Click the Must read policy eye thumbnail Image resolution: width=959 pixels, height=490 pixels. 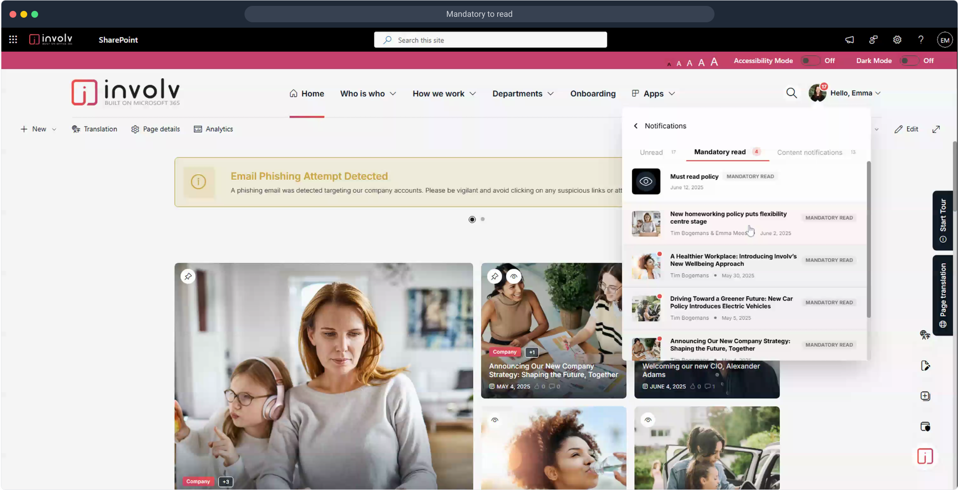tap(646, 181)
